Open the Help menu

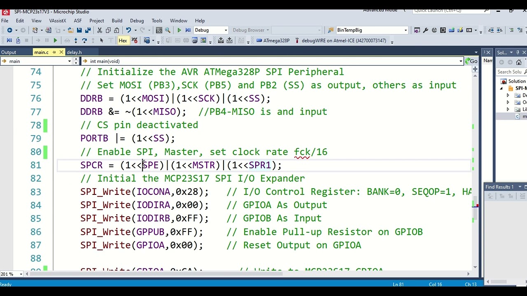[x=200, y=21]
